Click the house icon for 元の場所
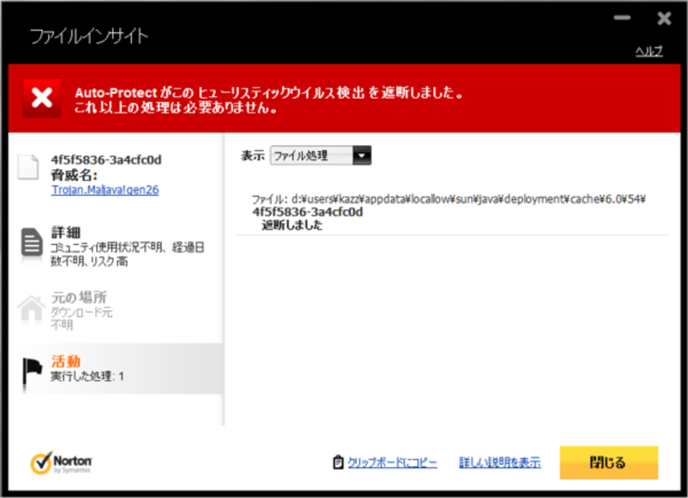This screenshot has height=498, width=688. (31, 309)
